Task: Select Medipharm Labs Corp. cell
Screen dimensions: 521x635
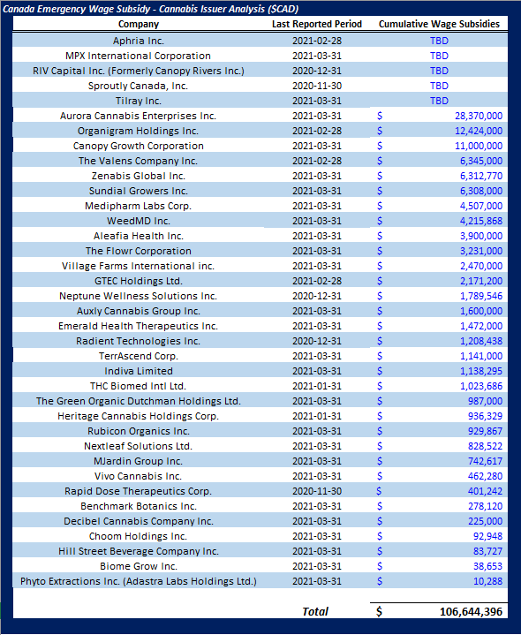Action: pyautogui.click(x=139, y=206)
